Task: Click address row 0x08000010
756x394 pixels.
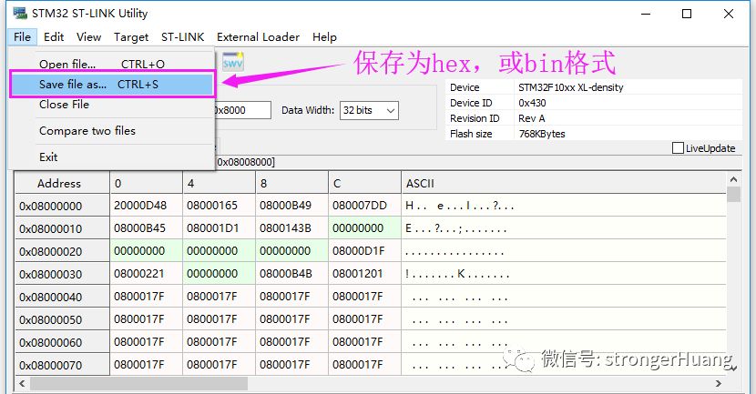Action: [x=62, y=228]
